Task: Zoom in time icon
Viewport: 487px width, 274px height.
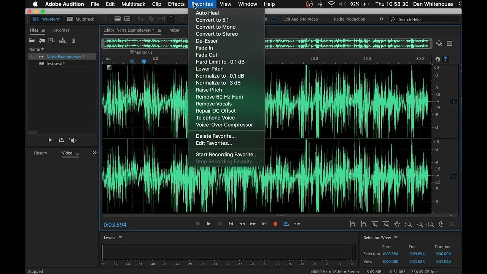Action: (x=375, y=224)
